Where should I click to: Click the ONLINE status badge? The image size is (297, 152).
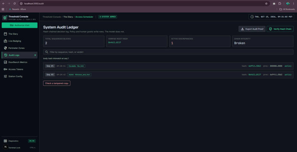click(32, 141)
